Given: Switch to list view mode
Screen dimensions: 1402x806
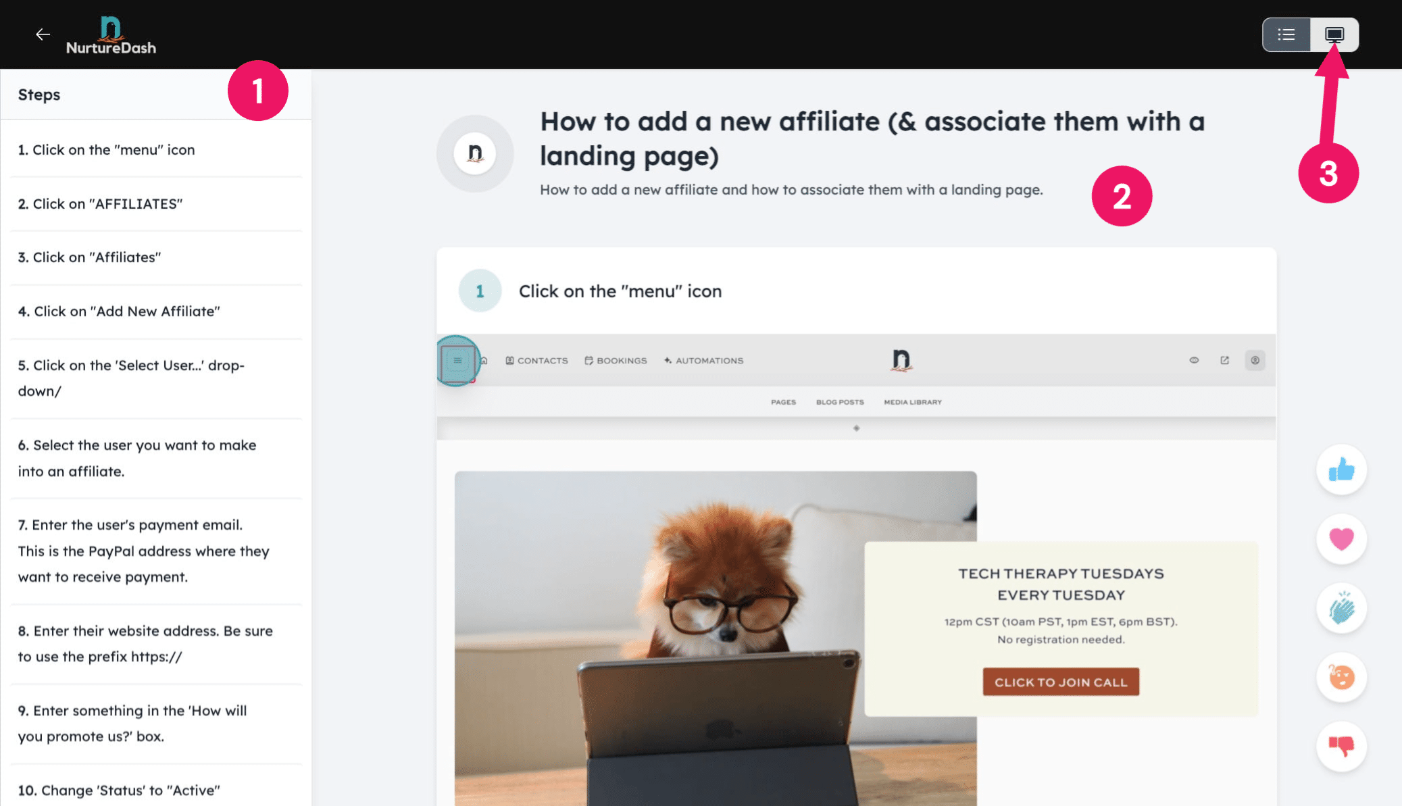Looking at the screenshot, I should click(x=1286, y=34).
